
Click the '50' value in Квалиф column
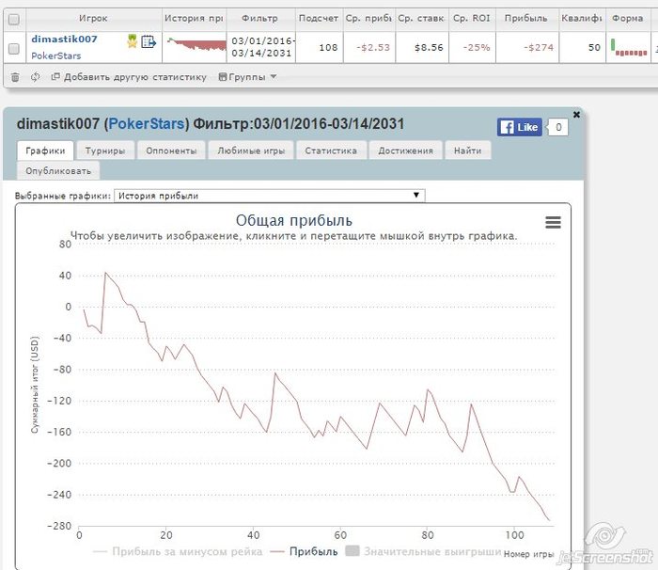coord(594,47)
